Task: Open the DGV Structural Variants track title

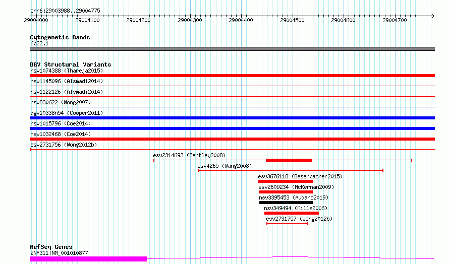Action: [71, 64]
